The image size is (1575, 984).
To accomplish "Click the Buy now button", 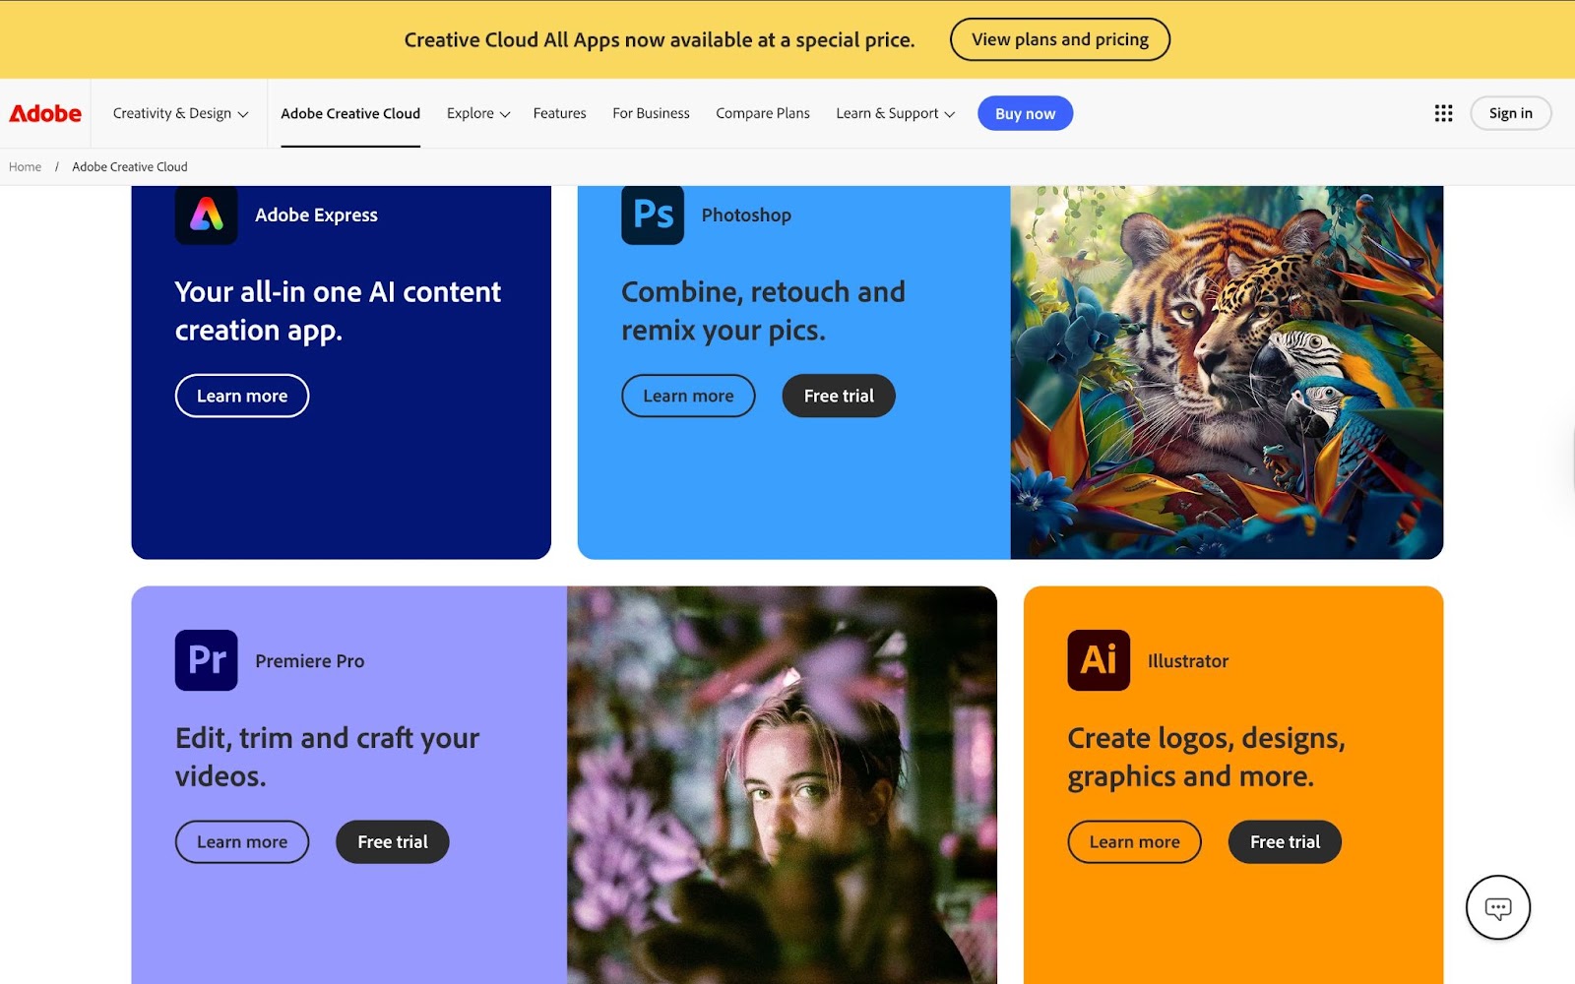I will (1025, 113).
